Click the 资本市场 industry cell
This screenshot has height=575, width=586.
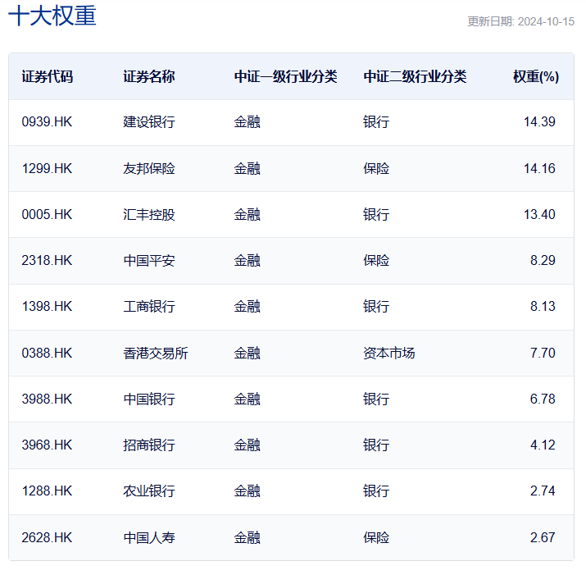click(x=389, y=354)
